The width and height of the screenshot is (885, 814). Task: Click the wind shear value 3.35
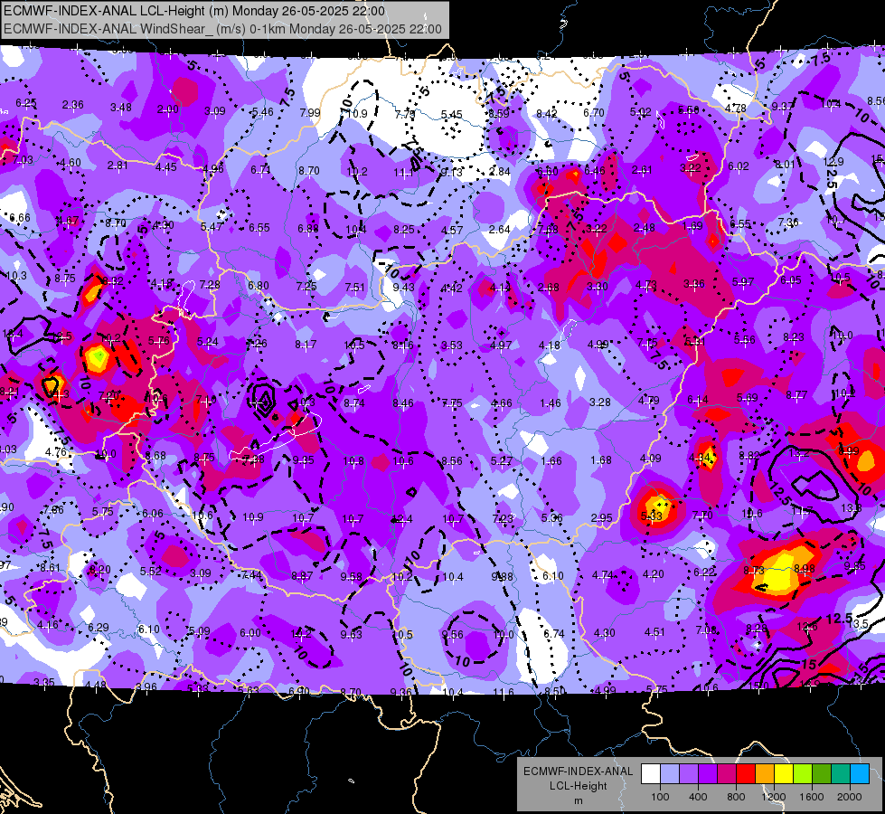coord(44,682)
